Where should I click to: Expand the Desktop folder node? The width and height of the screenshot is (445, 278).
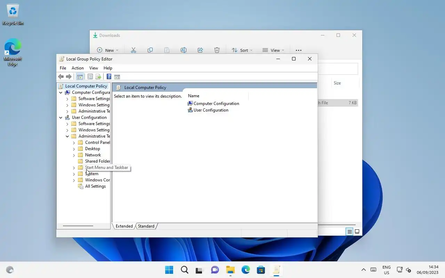pyautogui.click(x=74, y=149)
